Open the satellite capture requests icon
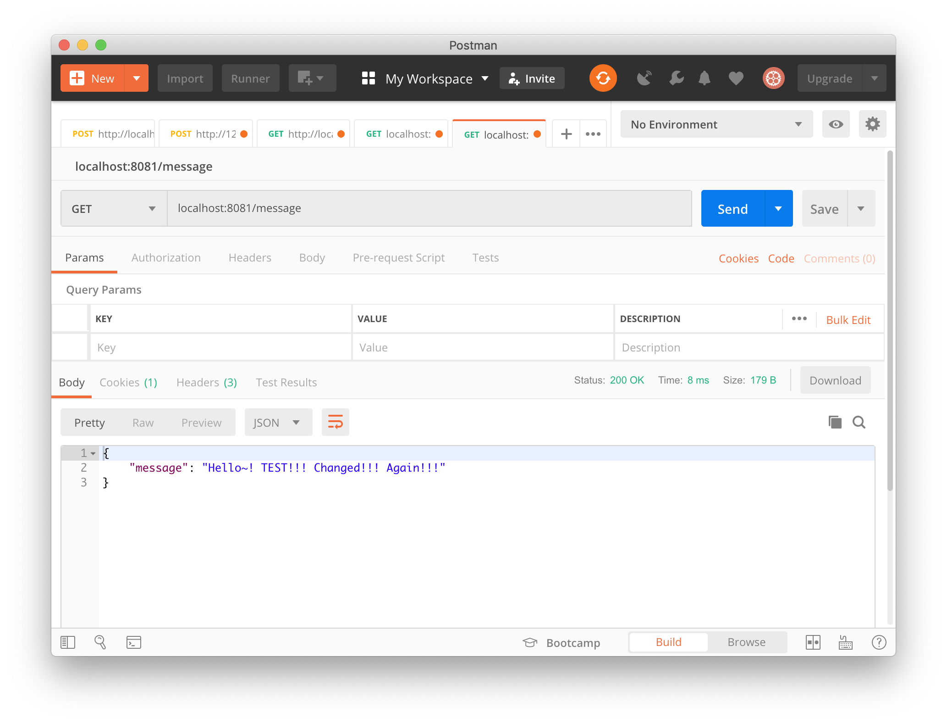The image size is (947, 724). pyautogui.click(x=644, y=78)
